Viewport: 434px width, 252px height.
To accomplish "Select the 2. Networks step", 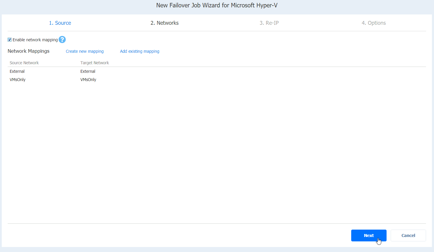I will [164, 23].
